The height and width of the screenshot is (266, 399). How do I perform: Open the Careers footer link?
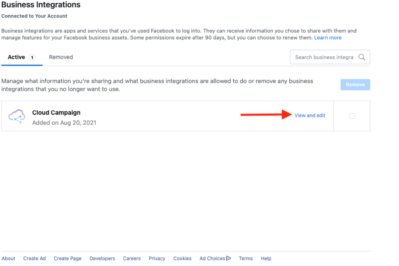click(x=132, y=259)
